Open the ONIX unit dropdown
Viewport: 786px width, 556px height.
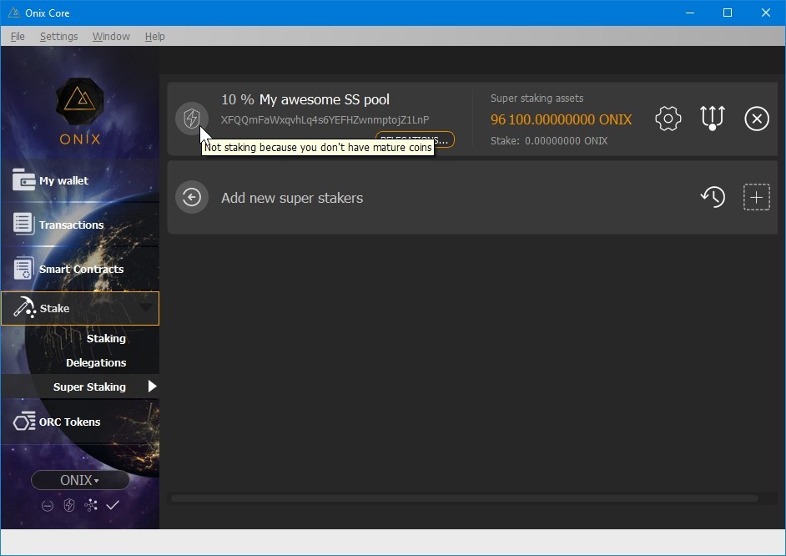click(x=80, y=480)
